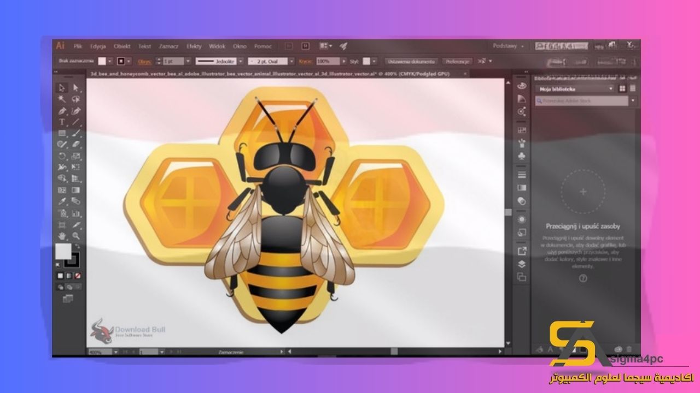Open the Styl graphic style dropdown
The height and width of the screenshot is (393, 700).
point(374,61)
